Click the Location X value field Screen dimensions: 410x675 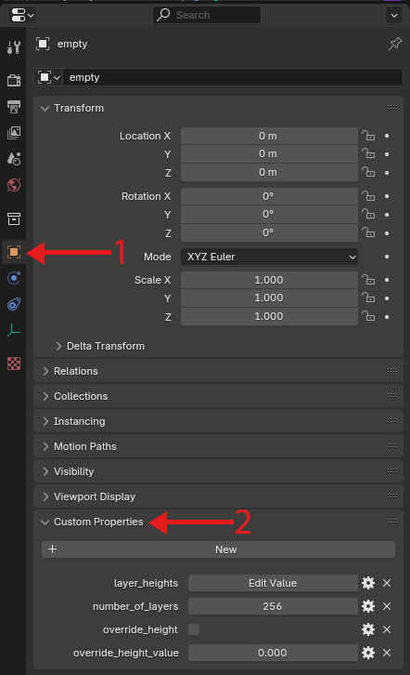point(269,136)
